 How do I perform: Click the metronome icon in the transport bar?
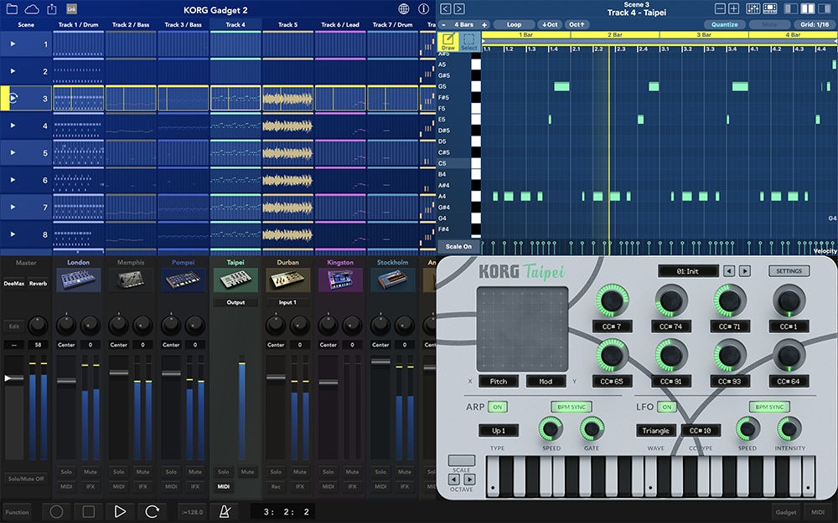click(x=223, y=511)
